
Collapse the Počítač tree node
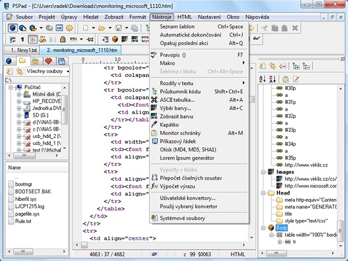(x=11, y=87)
